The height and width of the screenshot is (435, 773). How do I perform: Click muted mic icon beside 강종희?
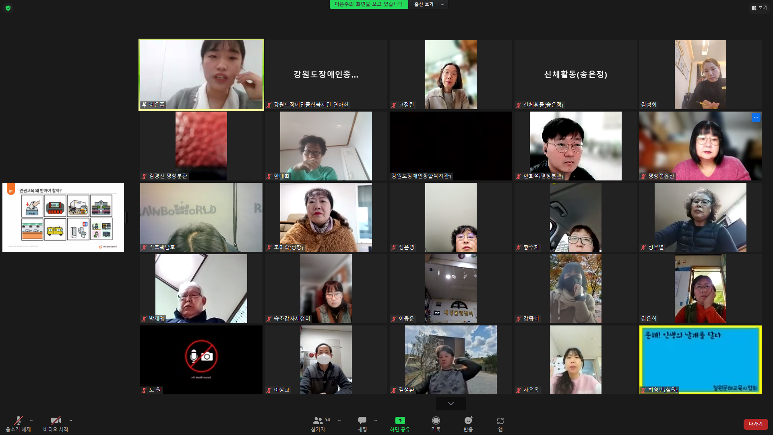(519, 319)
